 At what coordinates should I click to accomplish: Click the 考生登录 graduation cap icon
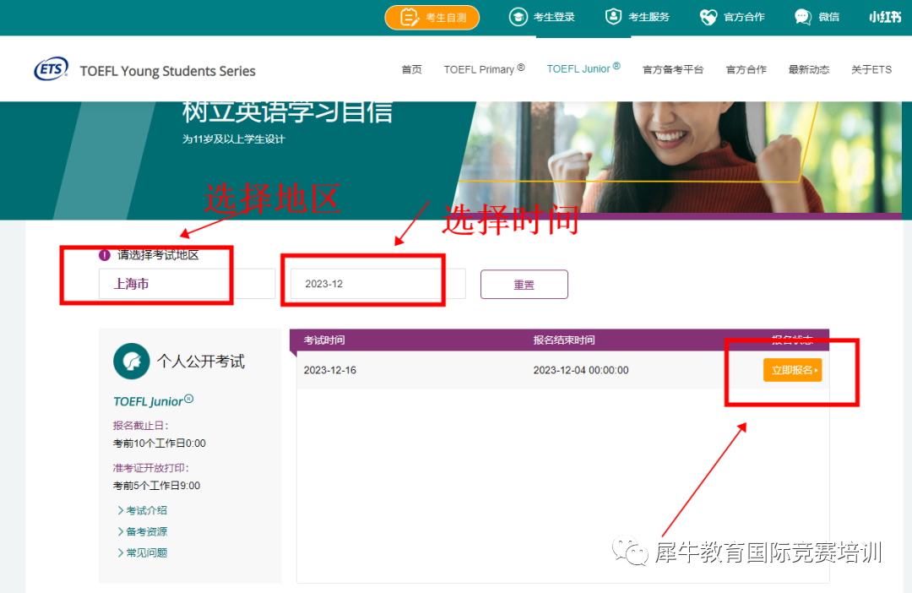click(518, 17)
